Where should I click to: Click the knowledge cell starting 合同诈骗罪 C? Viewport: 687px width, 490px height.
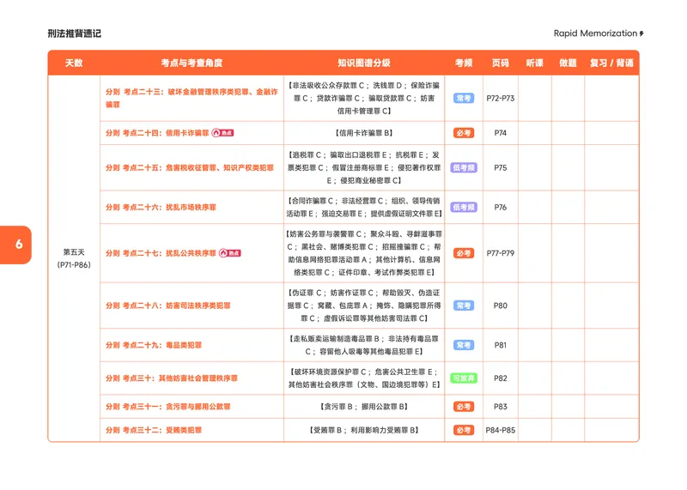(363, 207)
